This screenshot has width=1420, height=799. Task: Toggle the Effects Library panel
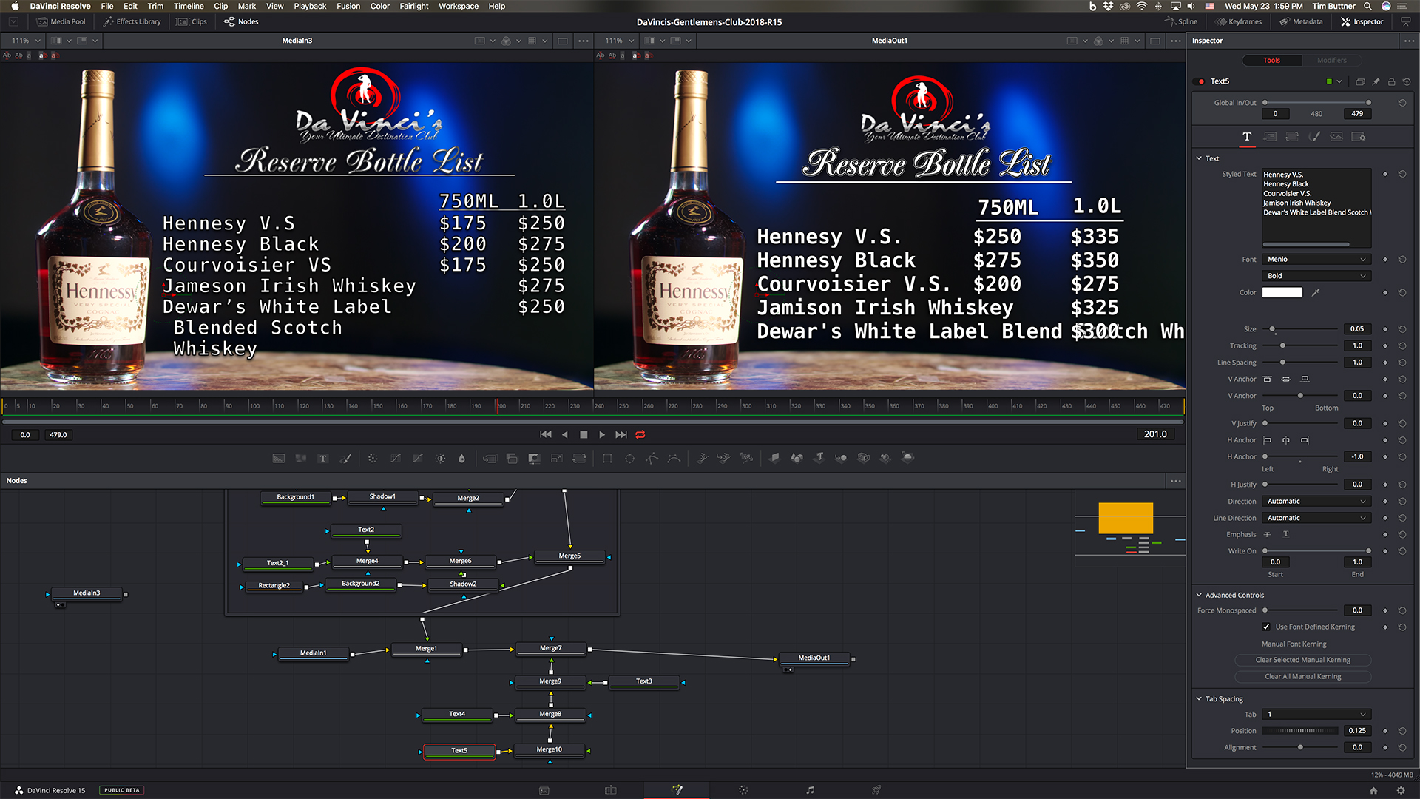[132, 21]
